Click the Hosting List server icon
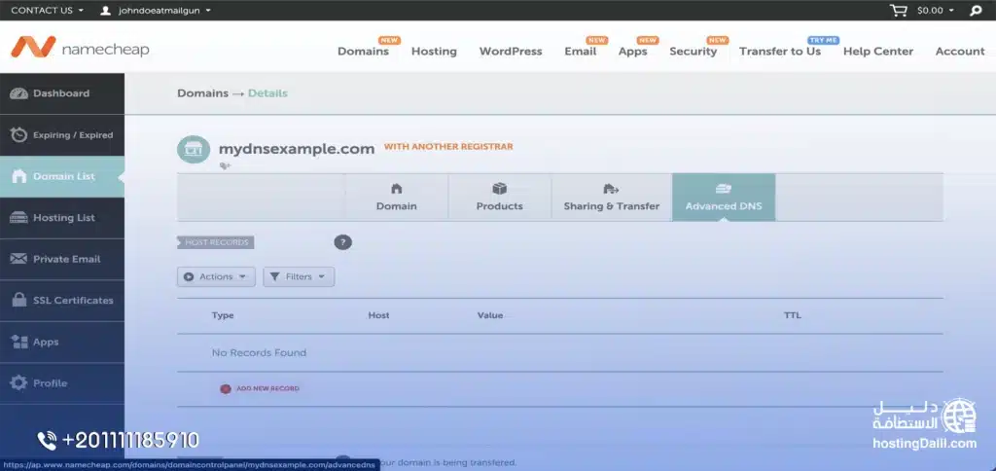Image resolution: width=996 pixels, height=471 pixels. point(19,217)
